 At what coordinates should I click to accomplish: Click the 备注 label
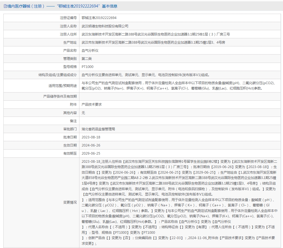[73, 121]
